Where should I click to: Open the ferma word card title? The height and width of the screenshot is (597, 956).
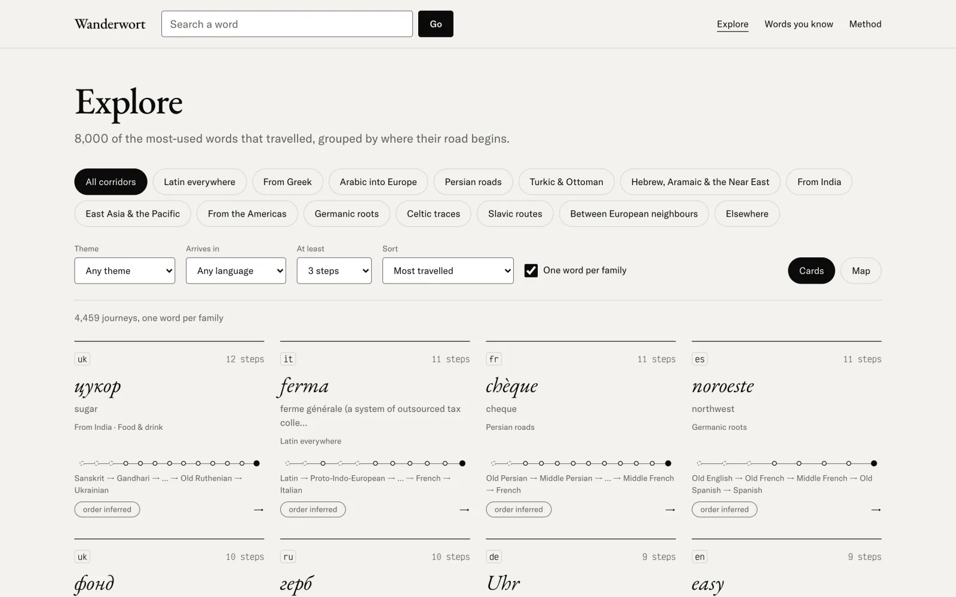pos(304,387)
